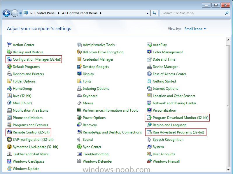Open the Speech Recognition microphone icon
Image resolution: width=233 pixels, height=174 pixels.
(149, 139)
